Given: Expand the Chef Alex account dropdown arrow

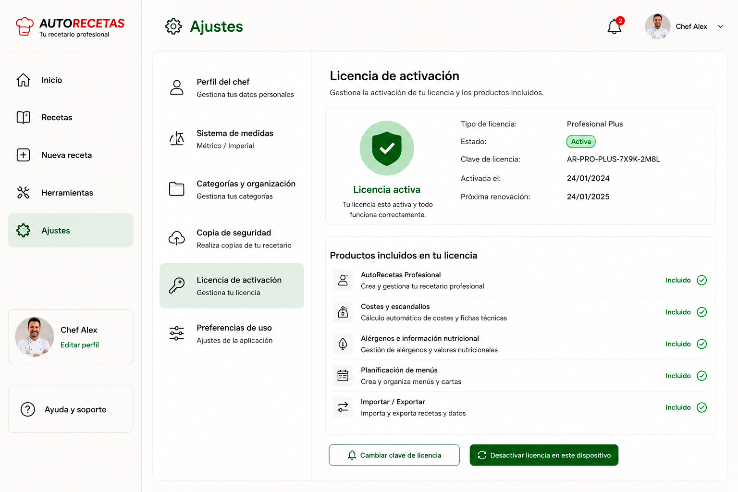Looking at the screenshot, I should [721, 26].
